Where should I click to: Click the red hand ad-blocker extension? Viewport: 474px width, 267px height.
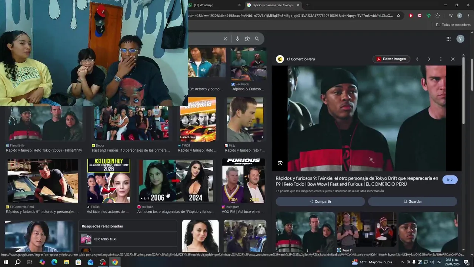tap(411, 16)
